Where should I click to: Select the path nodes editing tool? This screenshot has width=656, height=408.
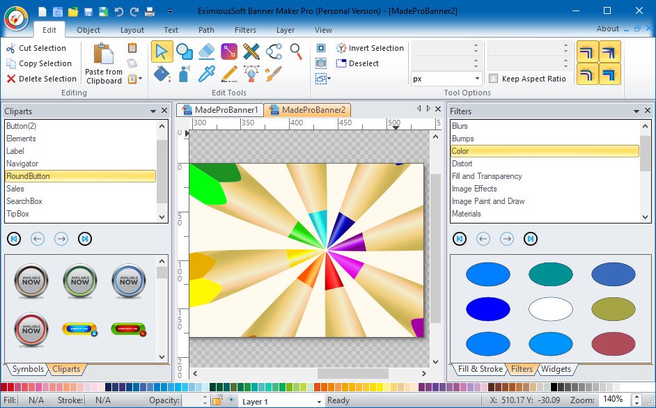[x=274, y=52]
